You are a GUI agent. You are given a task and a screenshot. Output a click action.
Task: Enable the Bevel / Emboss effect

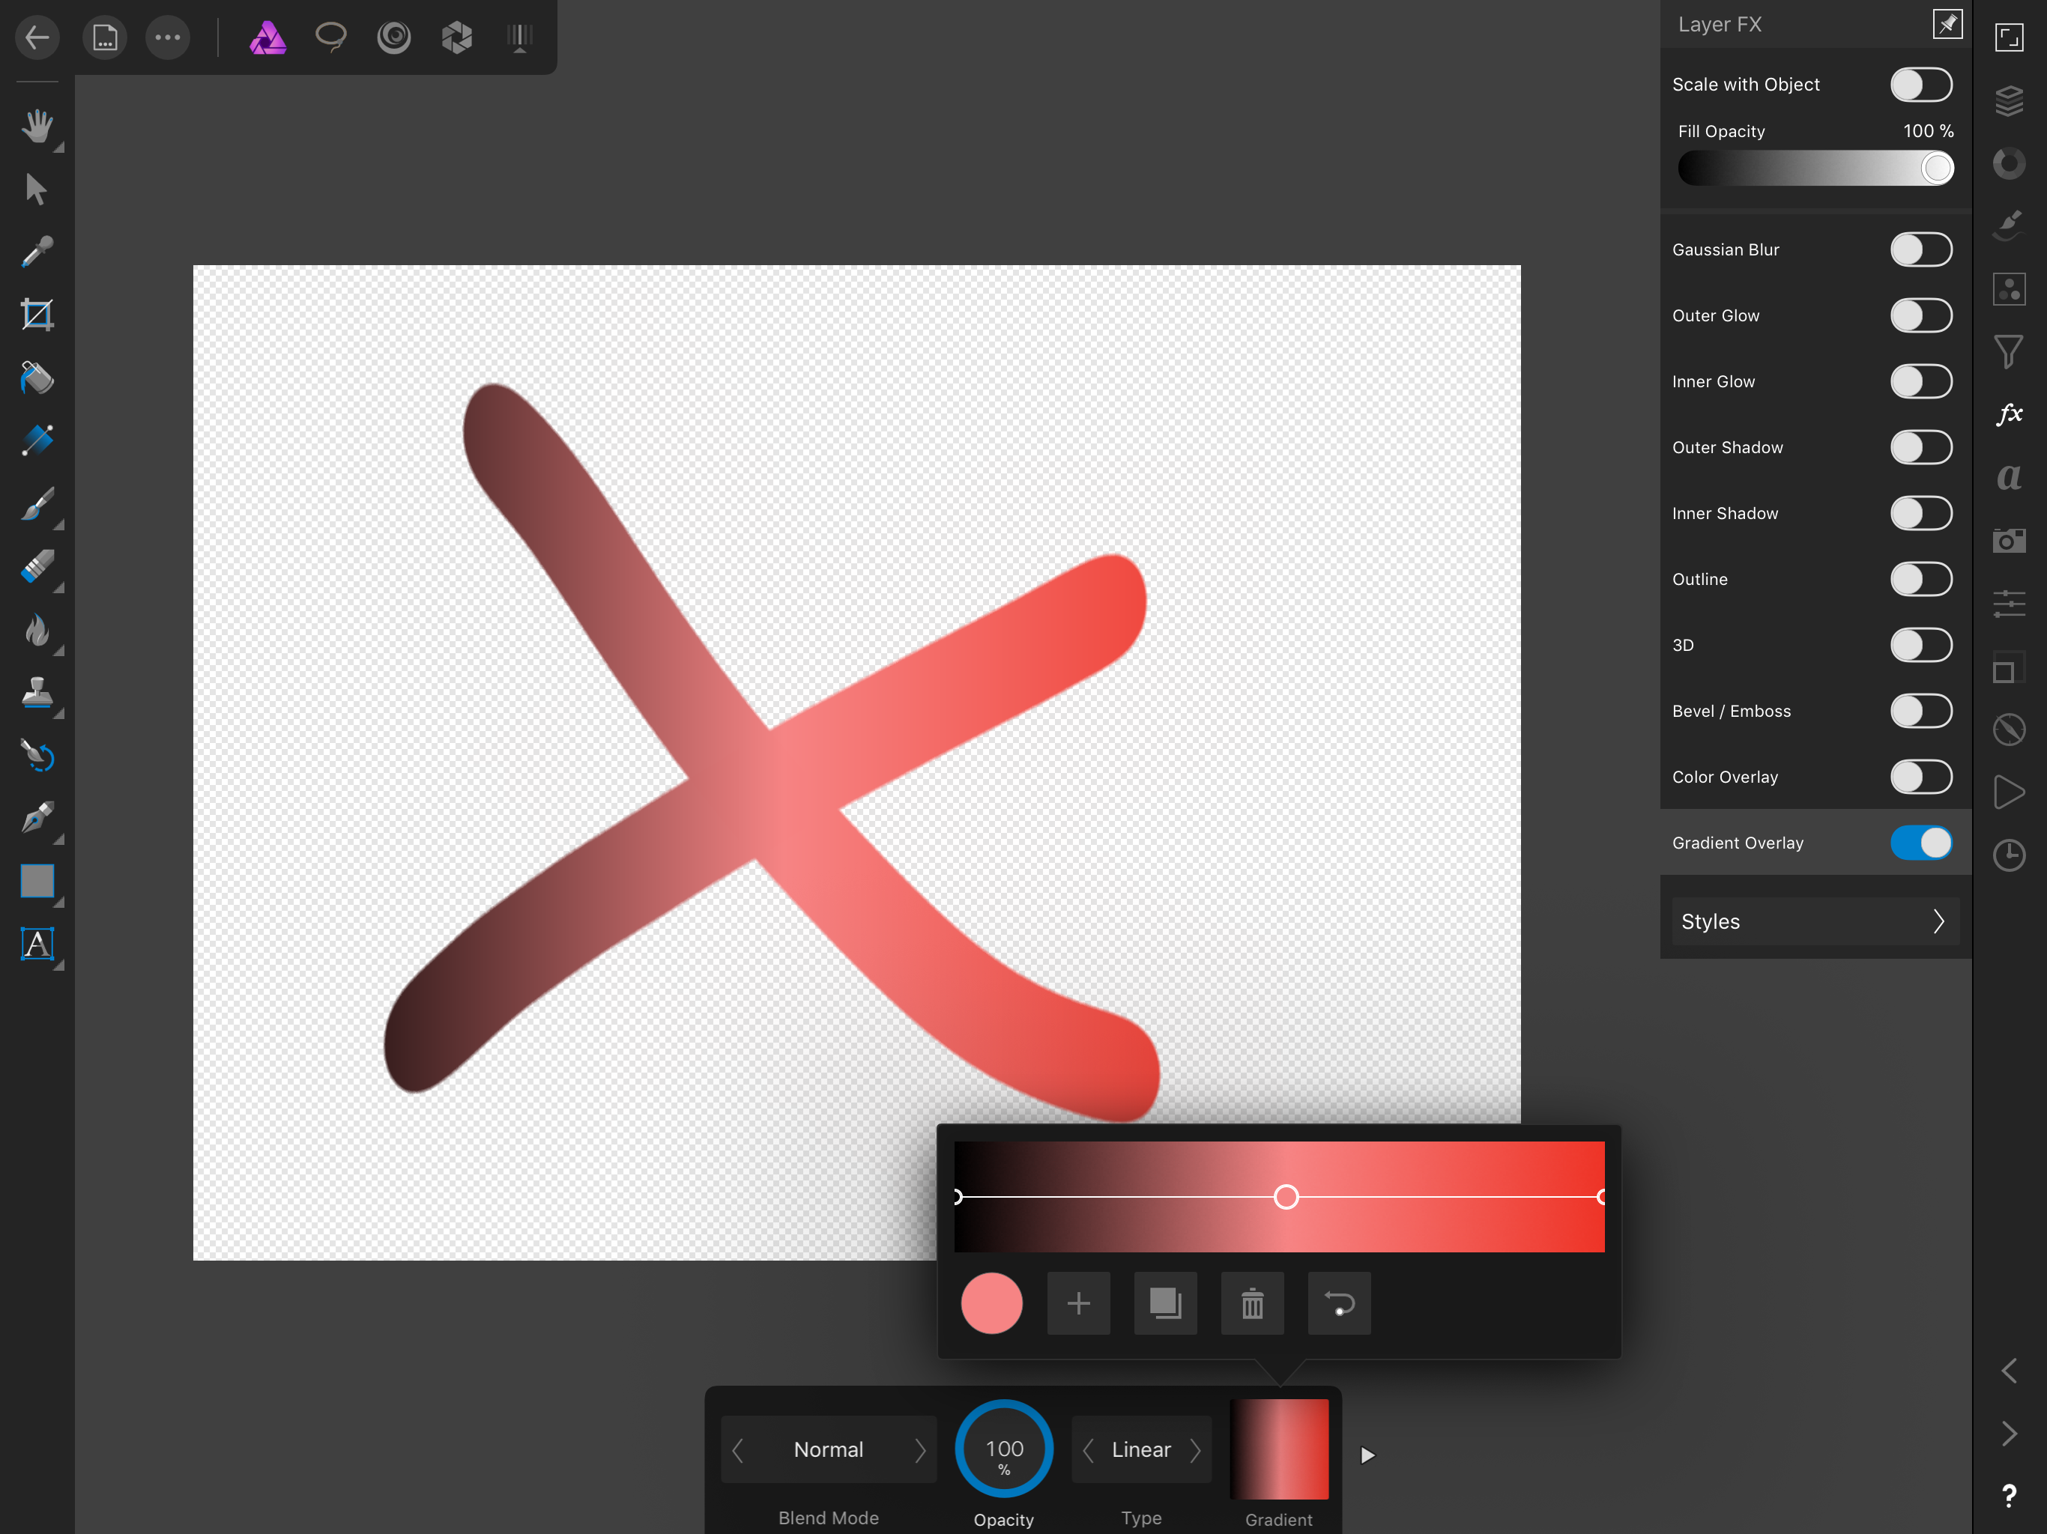coord(1921,712)
